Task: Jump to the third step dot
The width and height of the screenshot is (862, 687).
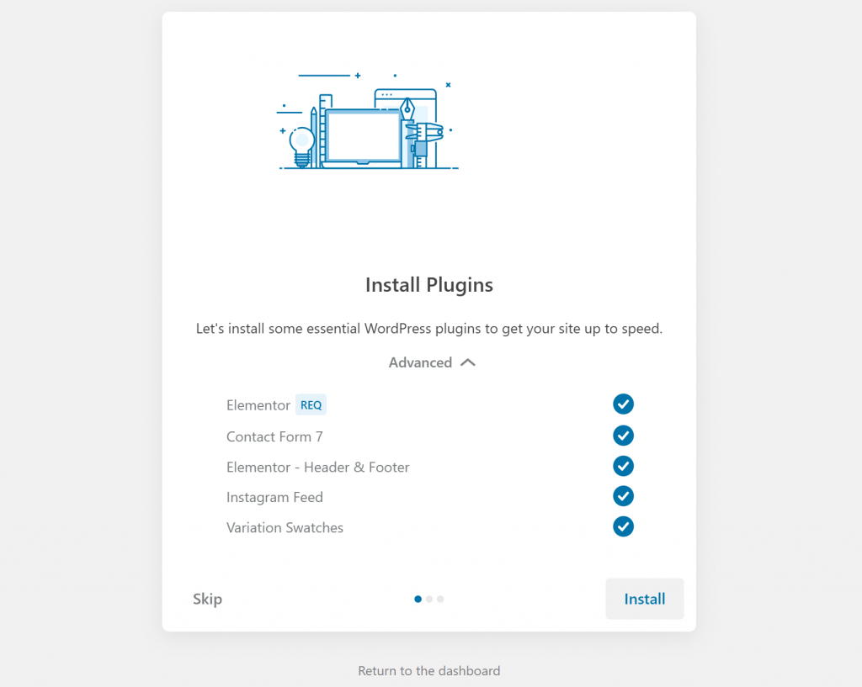Action: [x=440, y=600]
